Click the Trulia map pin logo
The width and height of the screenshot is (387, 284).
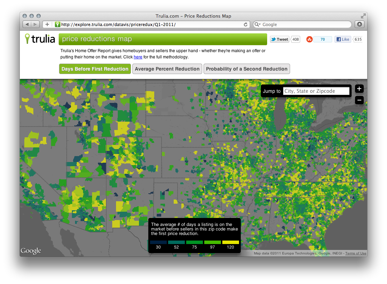pos(28,39)
